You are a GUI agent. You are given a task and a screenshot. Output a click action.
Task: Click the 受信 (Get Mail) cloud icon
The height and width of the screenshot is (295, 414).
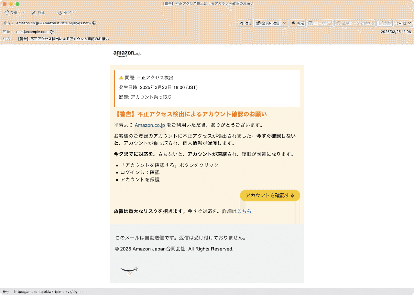click(x=6, y=12)
